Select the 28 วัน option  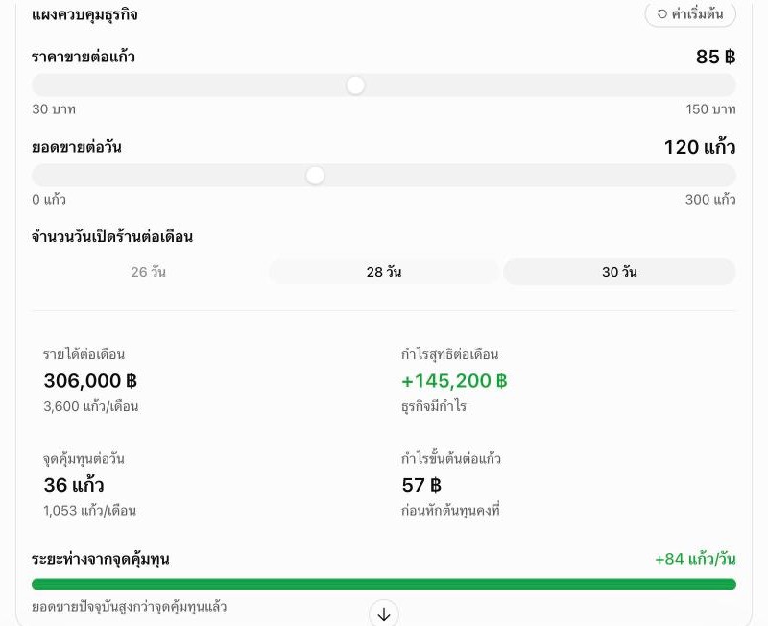pos(384,272)
